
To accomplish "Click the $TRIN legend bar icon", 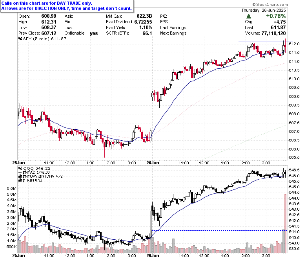I will [20, 180].
